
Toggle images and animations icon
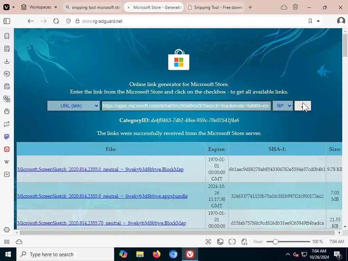pos(220,242)
